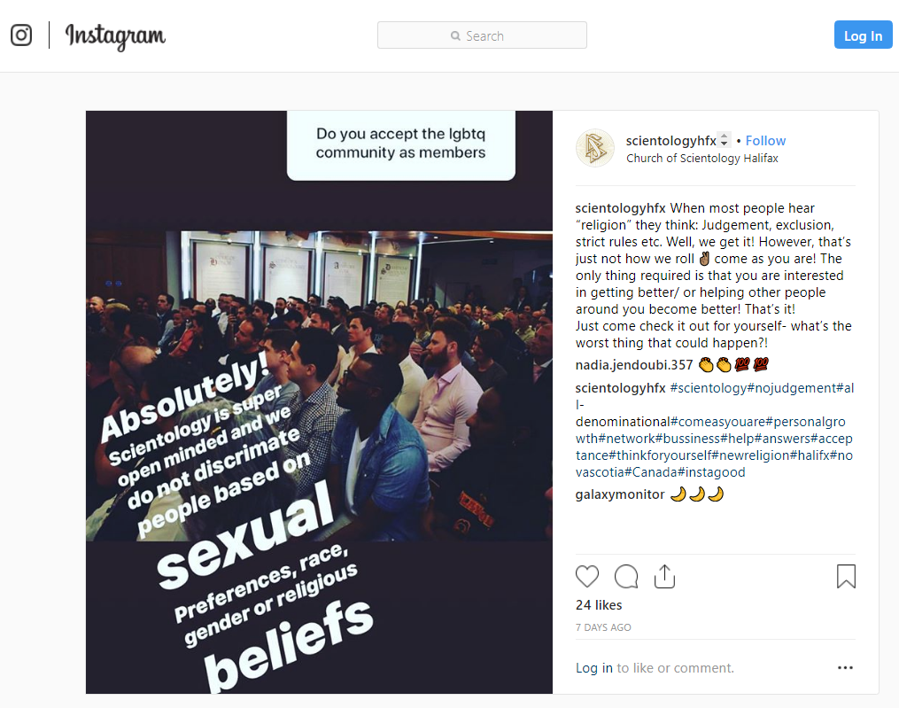
Task: Like the post with heart icon
Action: point(587,577)
